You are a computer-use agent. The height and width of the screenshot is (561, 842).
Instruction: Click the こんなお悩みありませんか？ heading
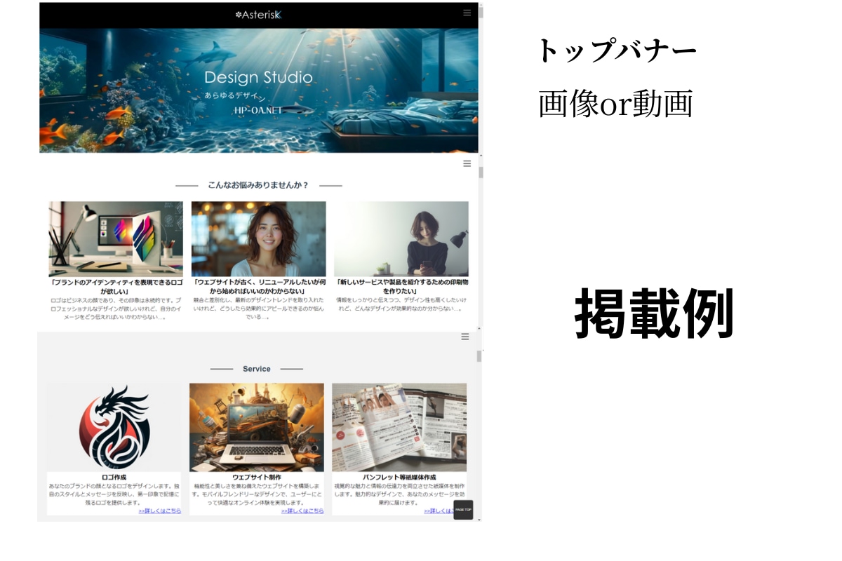pyautogui.click(x=258, y=185)
